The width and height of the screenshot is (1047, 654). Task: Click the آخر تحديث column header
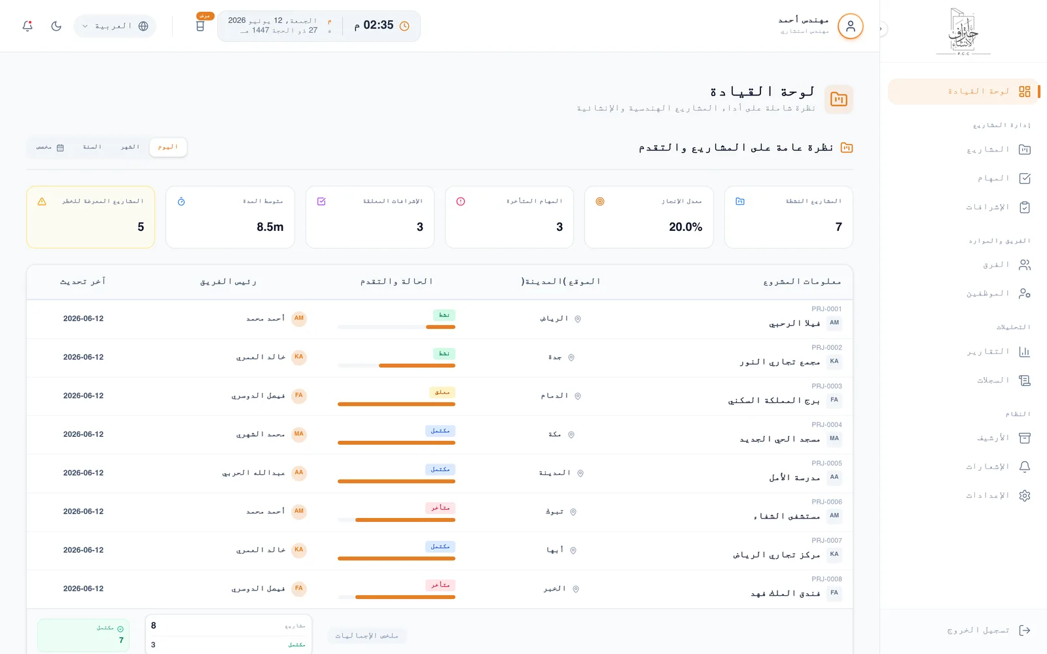82,282
